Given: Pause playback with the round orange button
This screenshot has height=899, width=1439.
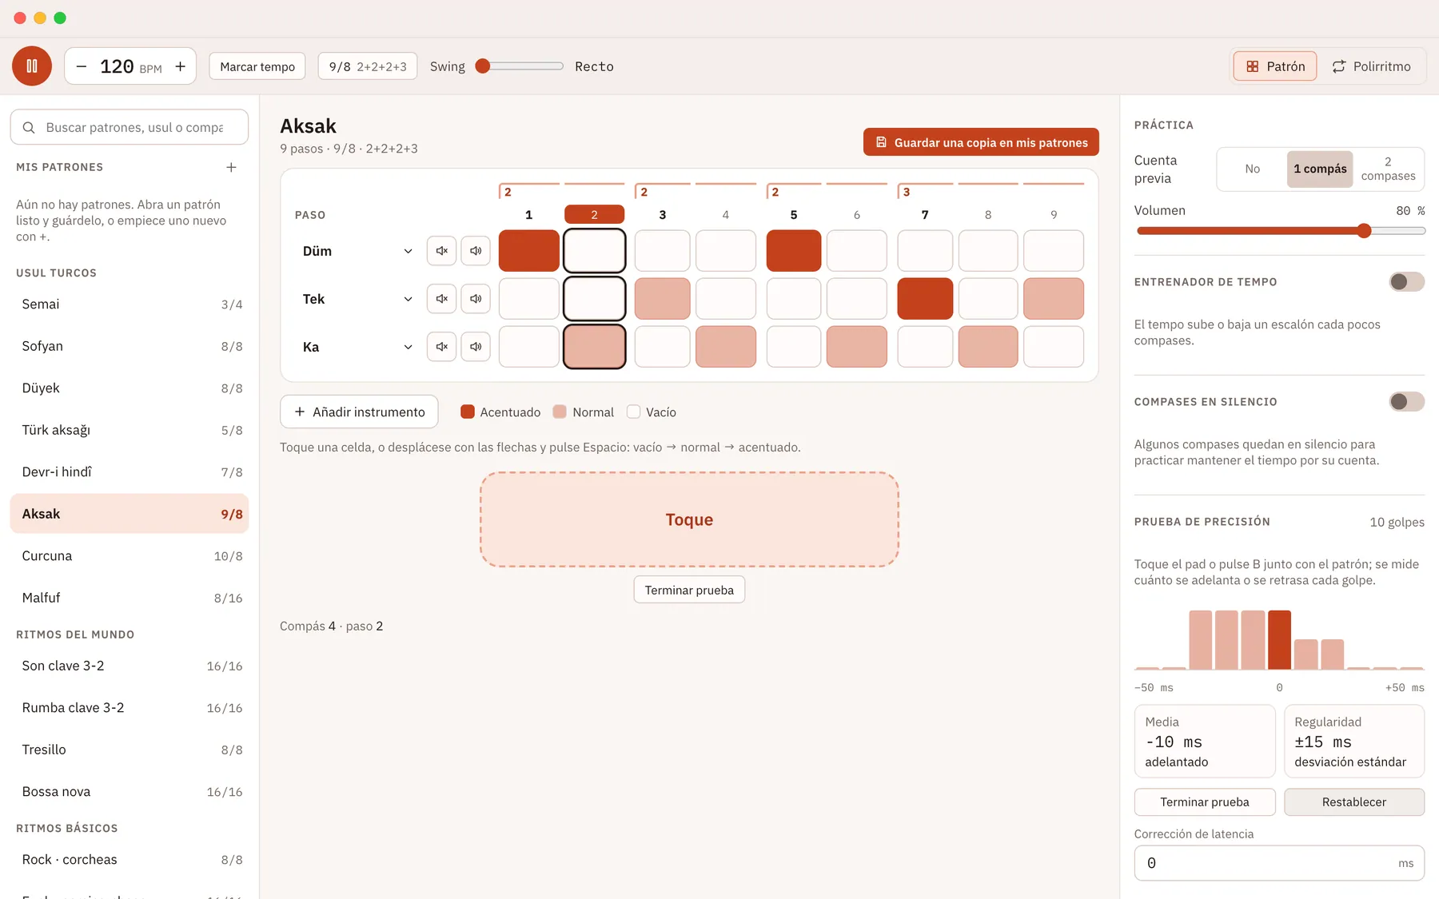Looking at the screenshot, I should click(32, 66).
